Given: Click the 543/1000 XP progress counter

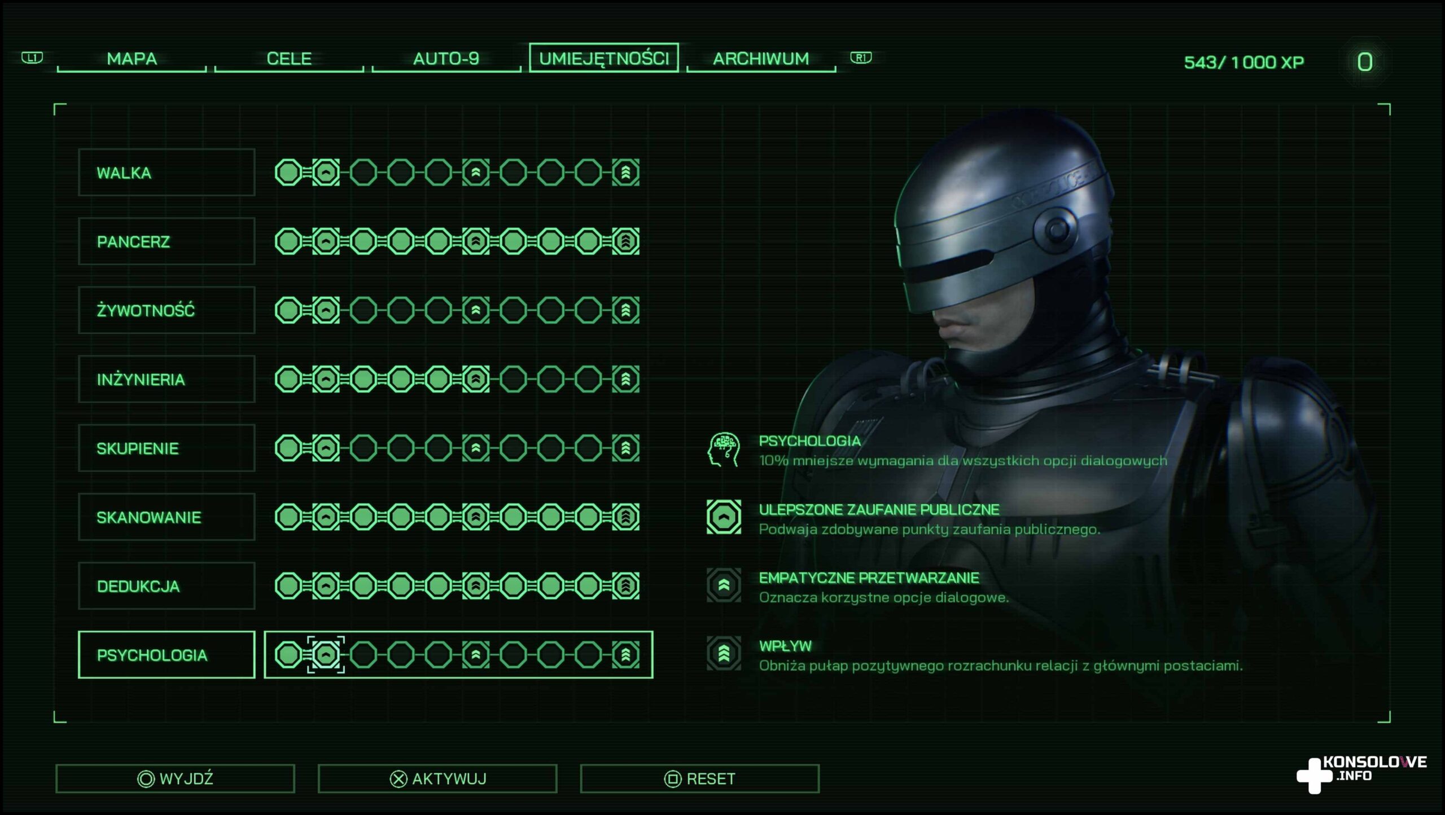Looking at the screenshot, I should [x=1243, y=62].
